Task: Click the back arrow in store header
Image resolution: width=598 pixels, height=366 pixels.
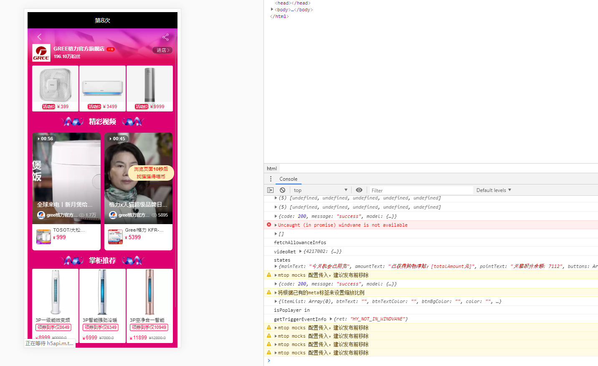Action: (40, 37)
